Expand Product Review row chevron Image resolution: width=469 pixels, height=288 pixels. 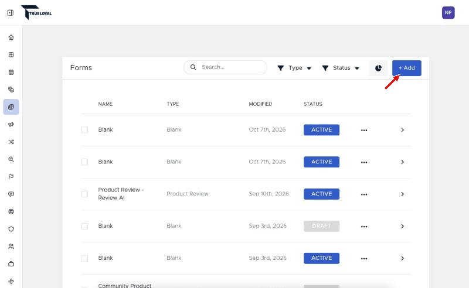click(x=402, y=194)
